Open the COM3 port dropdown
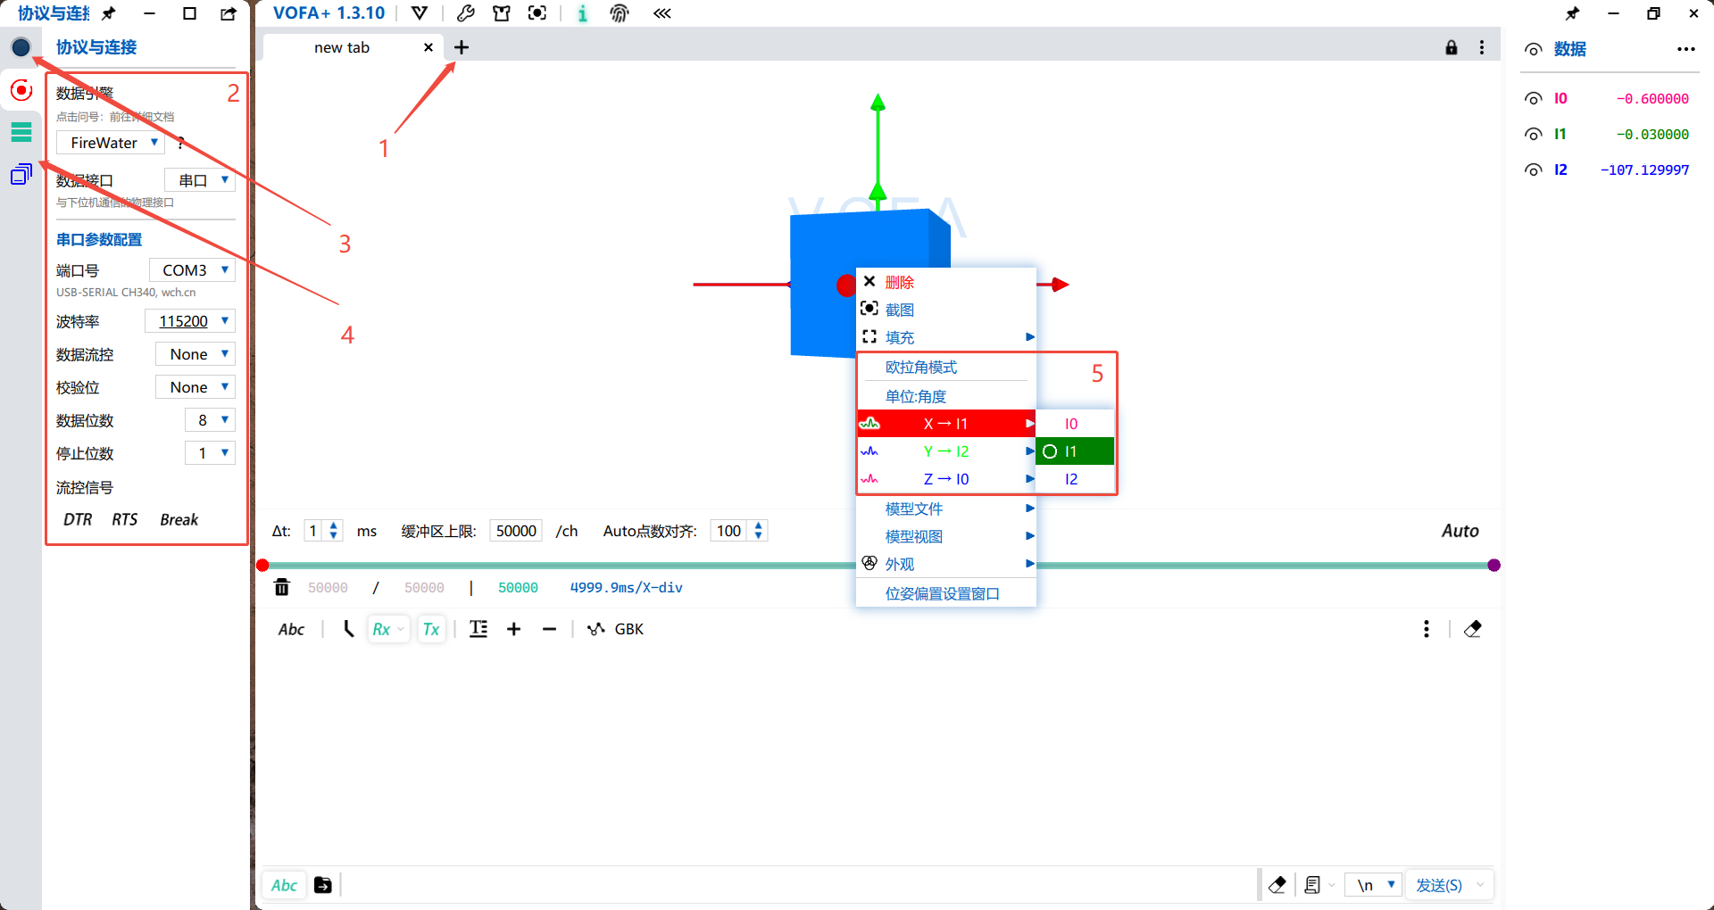The image size is (1714, 910). 192,270
